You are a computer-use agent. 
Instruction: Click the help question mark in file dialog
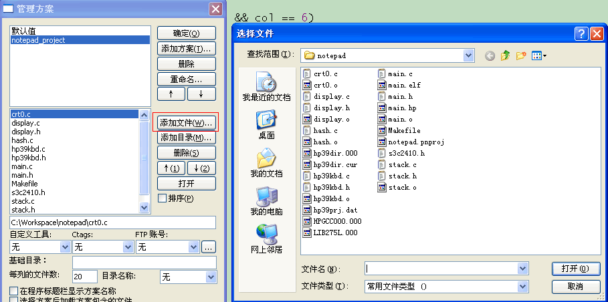pyautogui.click(x=581, y=33)
